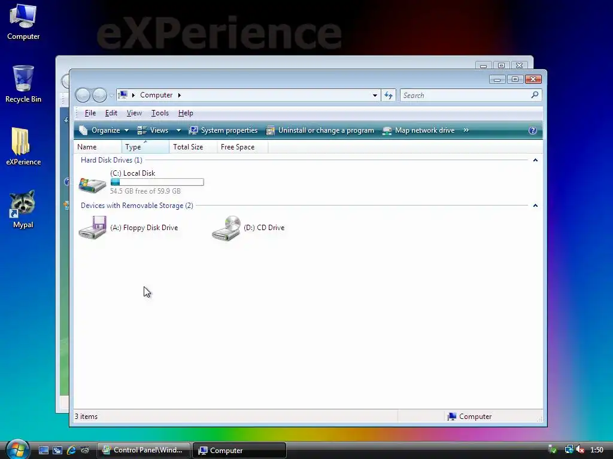Show more toolbar commands chevron
The image size is (613, 459).
[x=466, y=130]
